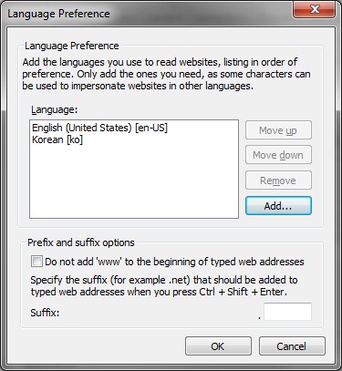342x371 pixels.
Task: Click the 'Specify the suffix' instruction text
Action: coord(164,285)
